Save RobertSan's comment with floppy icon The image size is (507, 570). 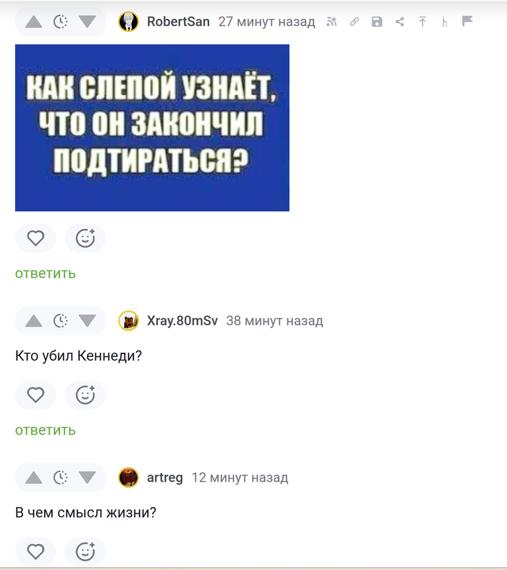(377, 22)
